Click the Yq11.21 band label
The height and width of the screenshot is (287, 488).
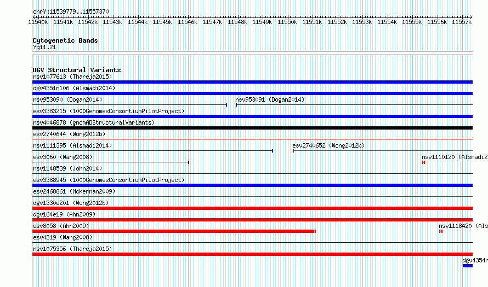click(44, 47)
